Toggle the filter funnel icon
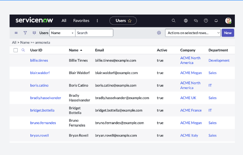 [25, 33]
